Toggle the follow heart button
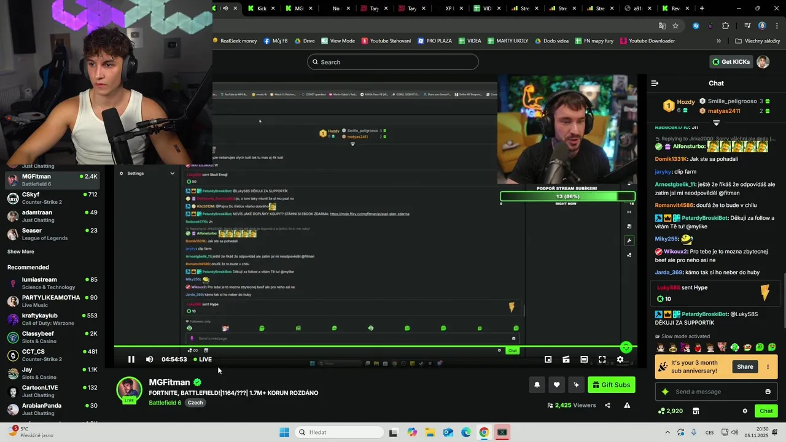 click(556, 385)
